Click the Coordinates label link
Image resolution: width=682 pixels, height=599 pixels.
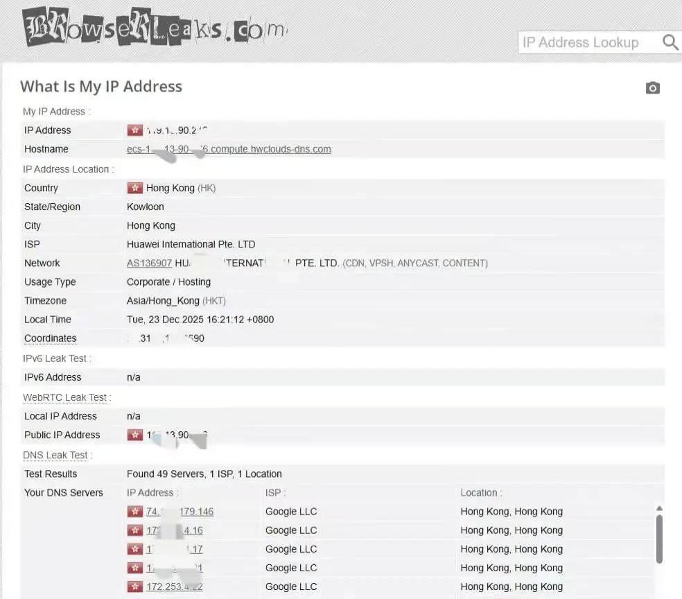coord(50,338)
